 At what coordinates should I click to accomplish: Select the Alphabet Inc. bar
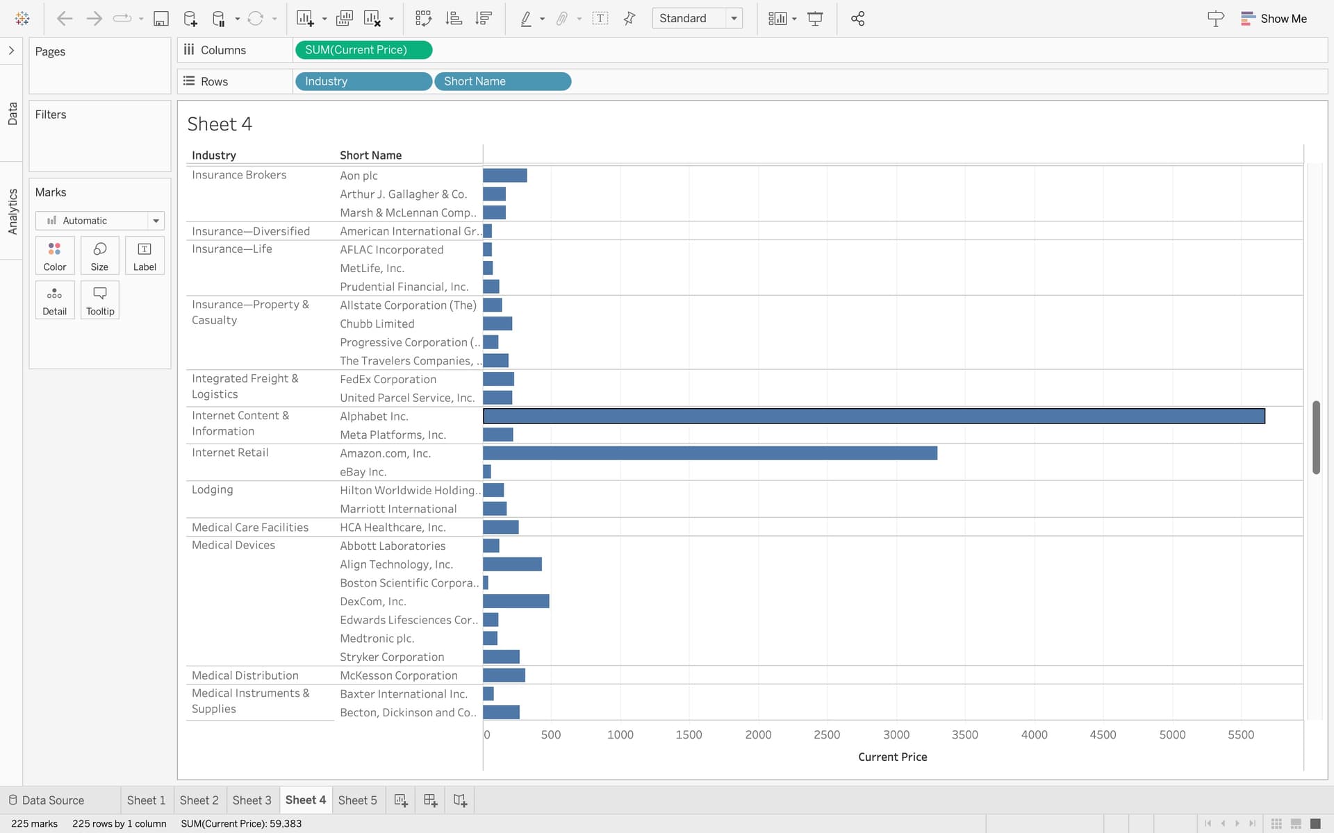873,416
